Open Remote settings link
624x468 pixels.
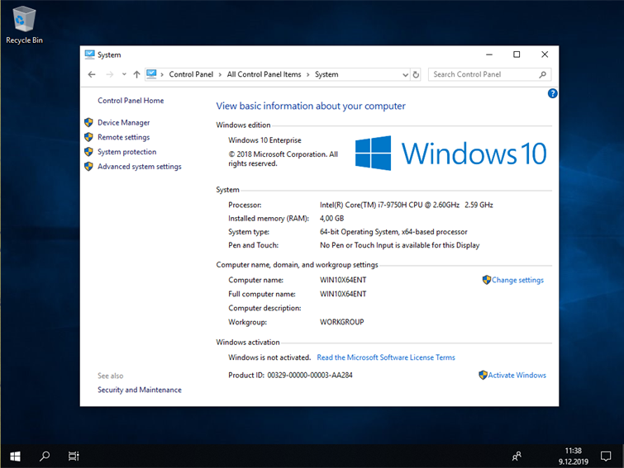coord(124,137)
